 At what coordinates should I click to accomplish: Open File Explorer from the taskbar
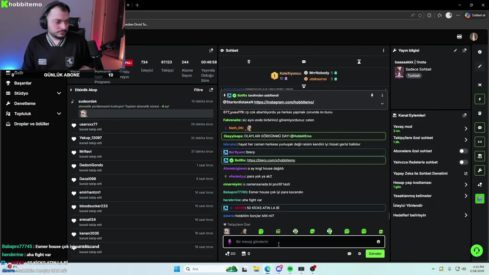point(256,269)
